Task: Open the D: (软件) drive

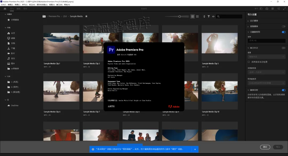Action: click(x=13, y=87)
